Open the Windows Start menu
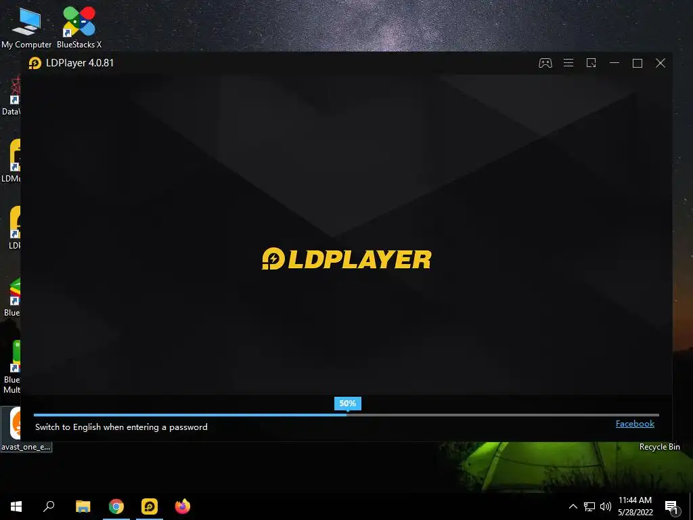The image size is (693, 520). click(x=16, y=506)
